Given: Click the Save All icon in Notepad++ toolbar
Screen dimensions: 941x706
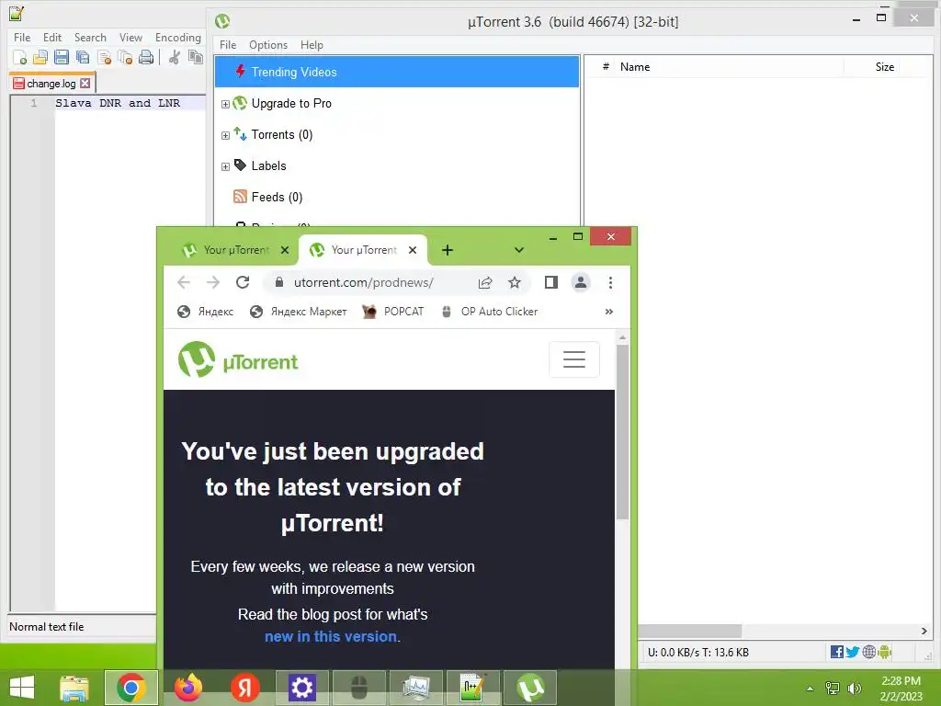Looking at the screenshot, I should tap(82, 57).
